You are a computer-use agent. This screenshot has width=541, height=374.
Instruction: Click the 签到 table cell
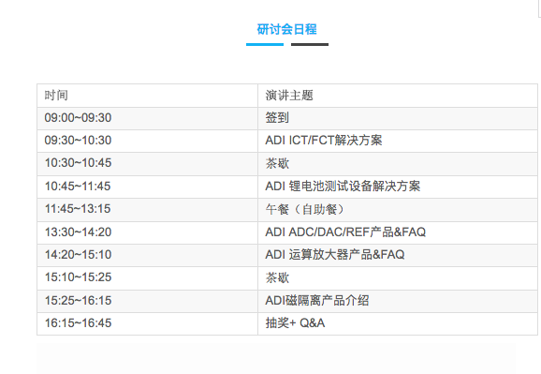(398, 118)
